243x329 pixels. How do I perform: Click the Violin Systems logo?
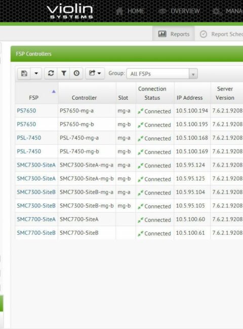coord(70,11)
